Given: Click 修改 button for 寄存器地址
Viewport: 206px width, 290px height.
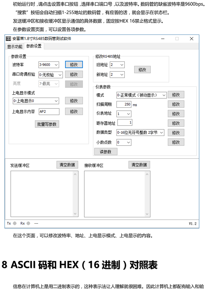Looking at the screenshot, I should (x=176, y=123).
